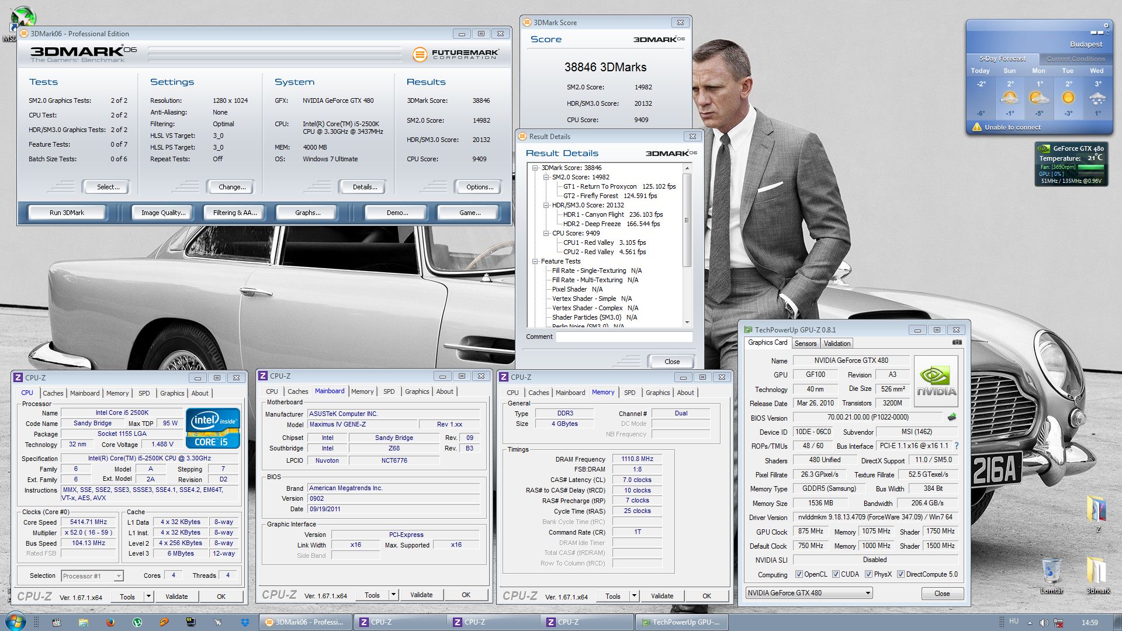The width and height of the screenshot is (1122, 631).
Task: Open Windows Explorer taskbar icon
Action: point(83,622)
